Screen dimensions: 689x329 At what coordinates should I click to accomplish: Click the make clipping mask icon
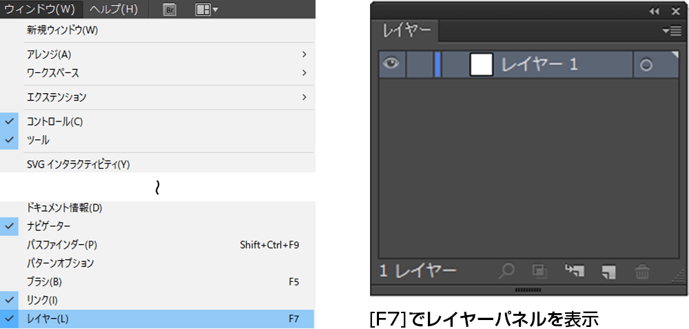(x=539, y=271)
